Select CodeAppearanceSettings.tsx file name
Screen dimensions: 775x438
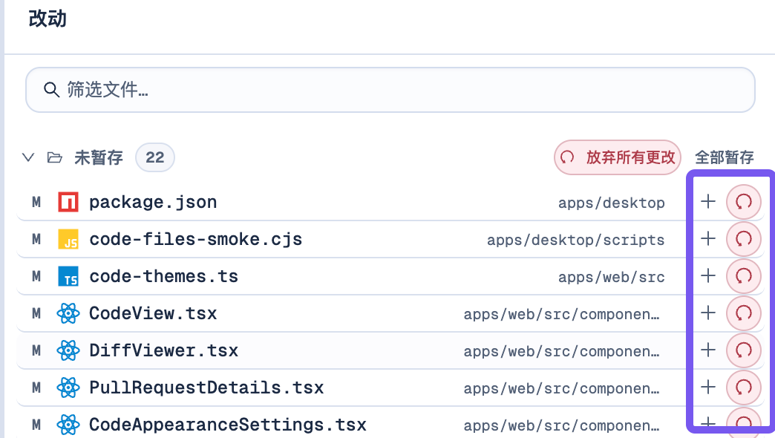point(228,424)
